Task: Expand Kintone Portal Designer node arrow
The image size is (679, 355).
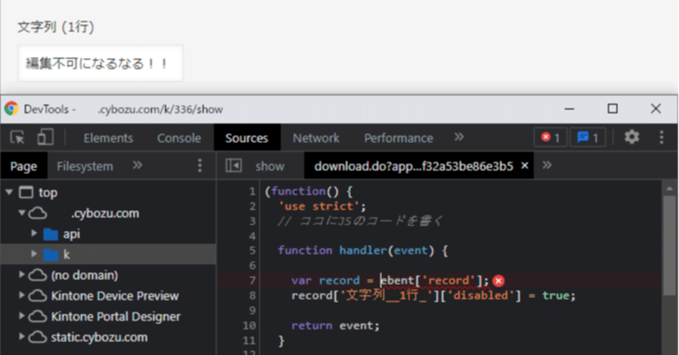Action: 22,316
